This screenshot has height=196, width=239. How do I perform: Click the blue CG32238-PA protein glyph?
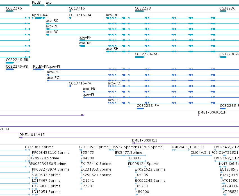(x=140, y=108)
